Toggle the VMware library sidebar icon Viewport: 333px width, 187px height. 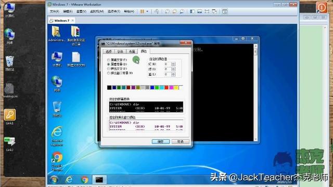(x=192, y=11)
